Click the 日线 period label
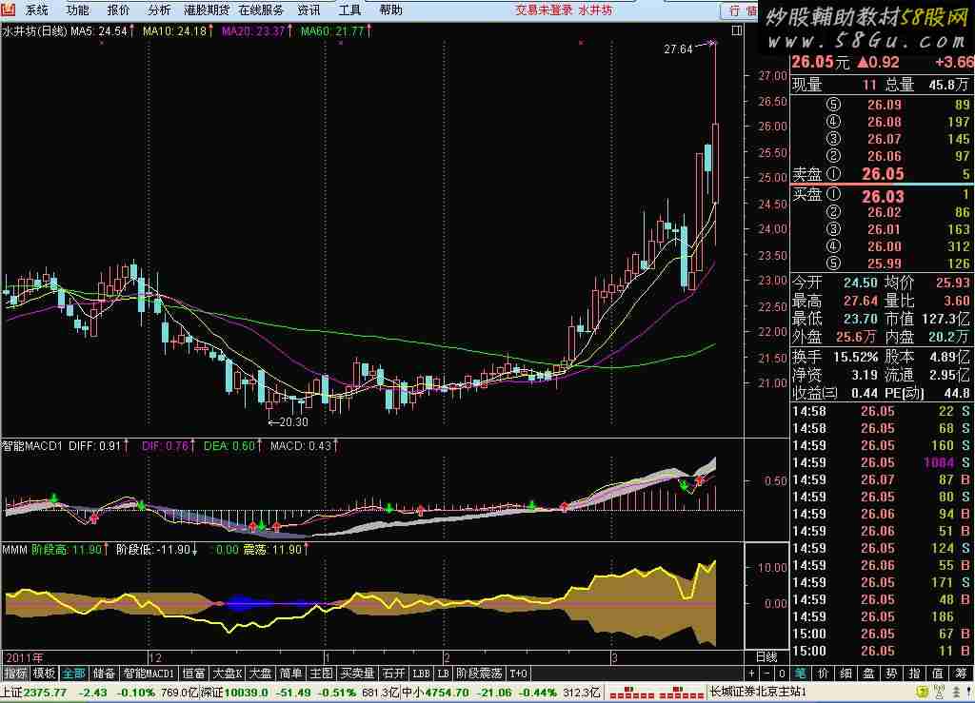This screenshot has width=975, height=703. [766, 657]
